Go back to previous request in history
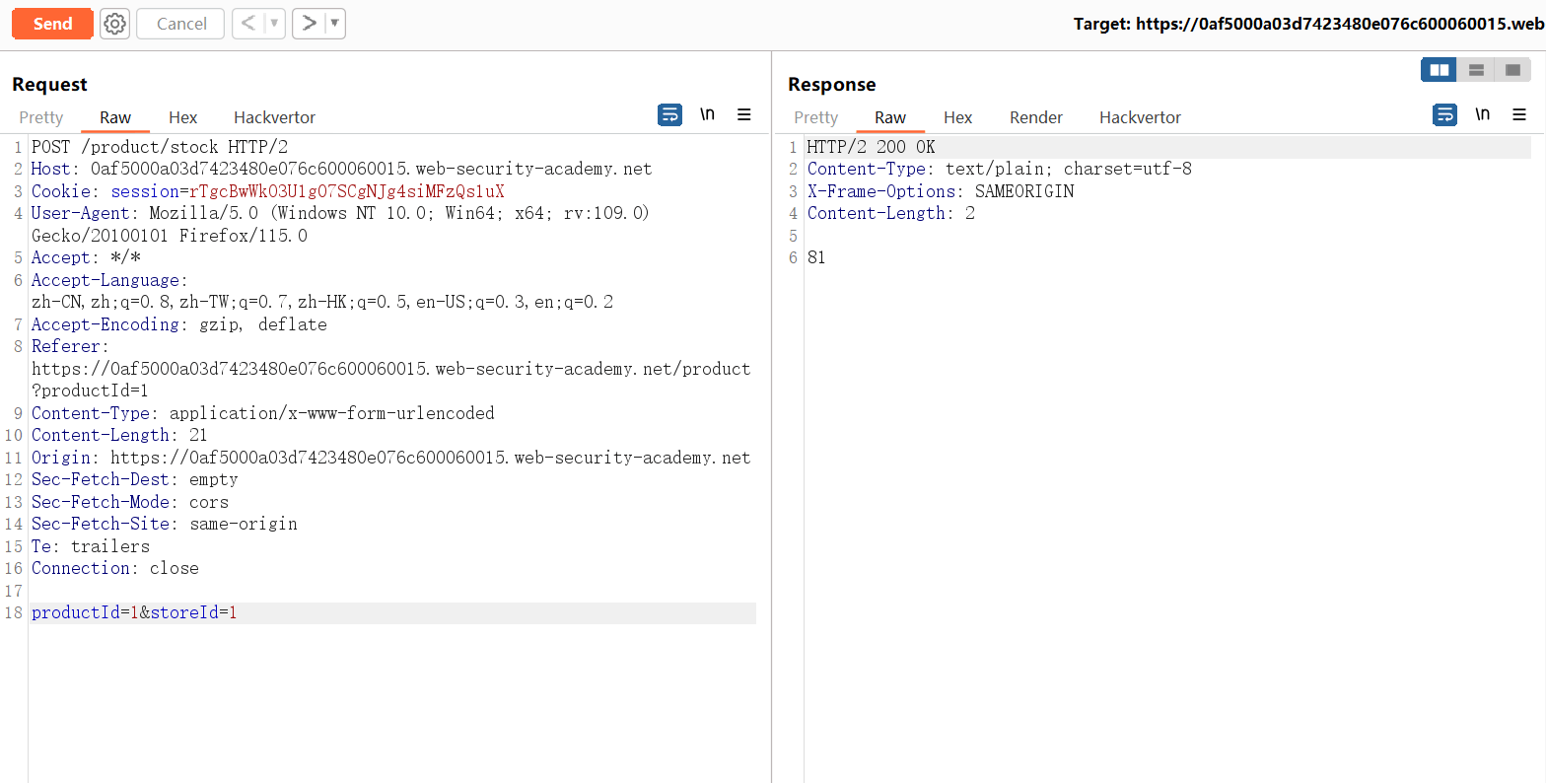The image size is (1546, 783). [x=248, y=24]
